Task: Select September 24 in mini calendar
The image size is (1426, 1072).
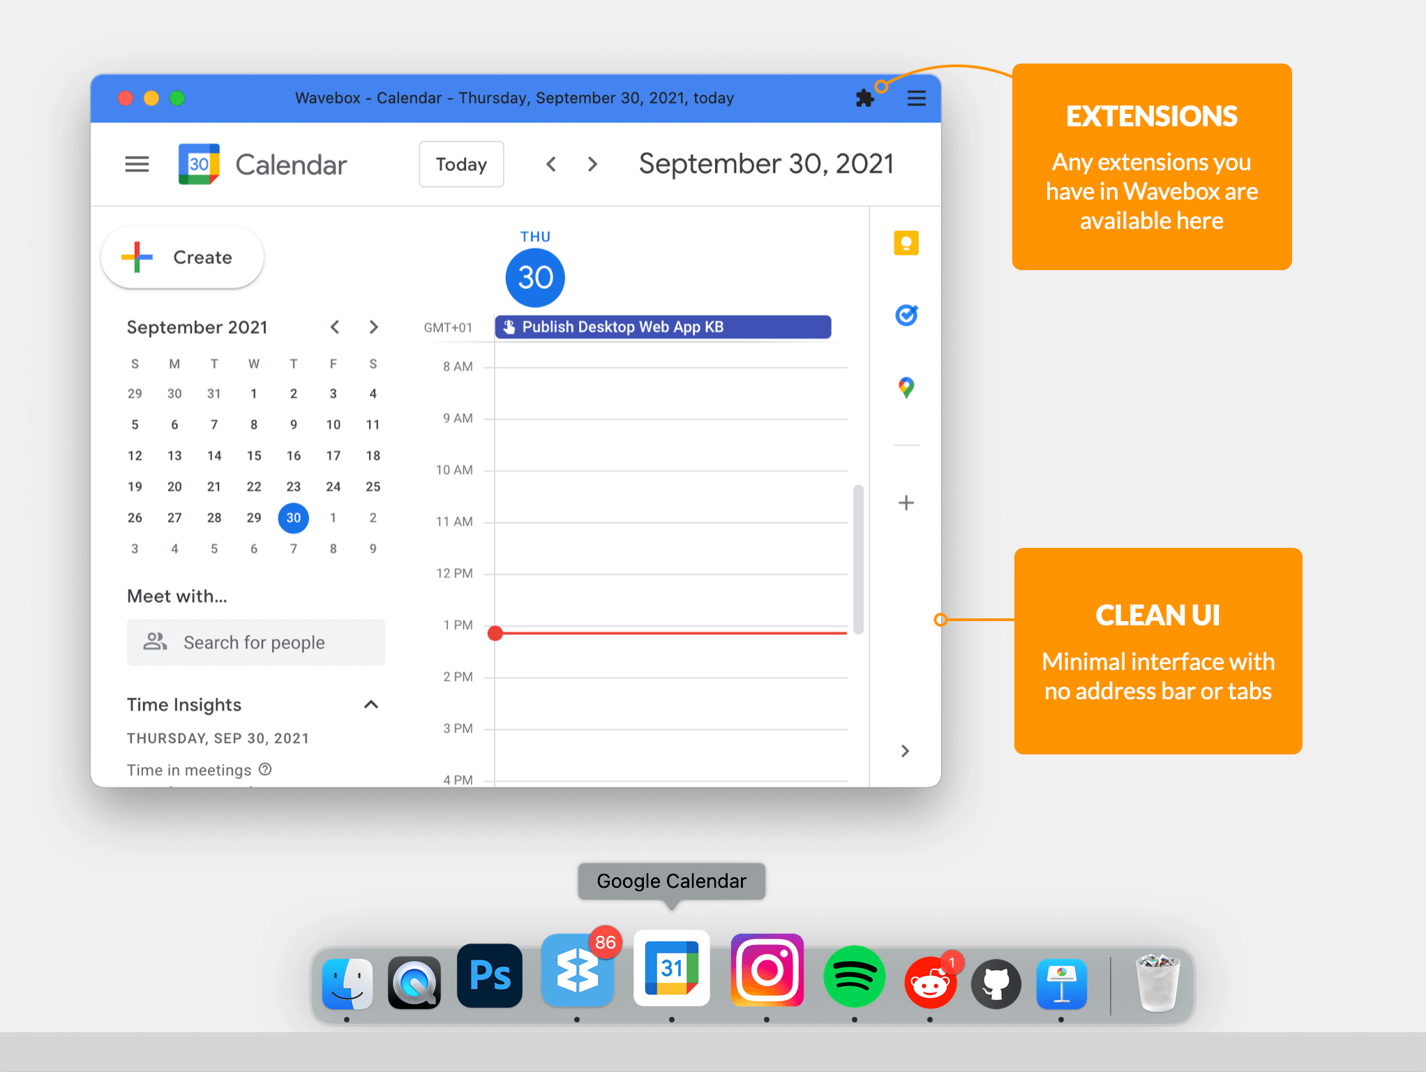Action: (333, 486)
